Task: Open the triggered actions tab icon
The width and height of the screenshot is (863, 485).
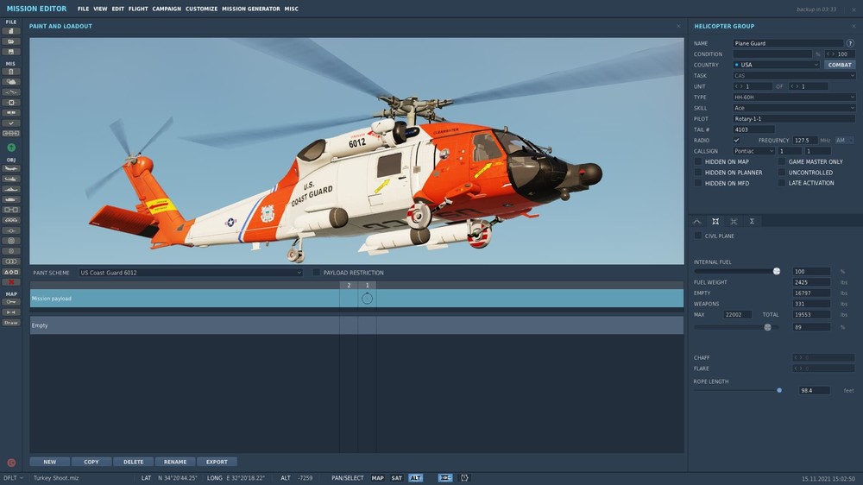Action: (x=734, y=221)
